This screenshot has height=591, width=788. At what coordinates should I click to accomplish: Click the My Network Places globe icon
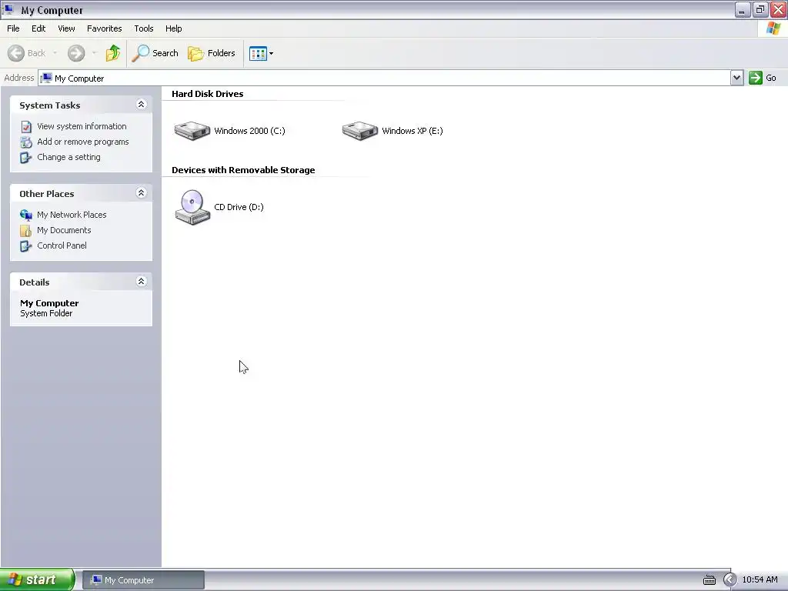click(26, 215)
